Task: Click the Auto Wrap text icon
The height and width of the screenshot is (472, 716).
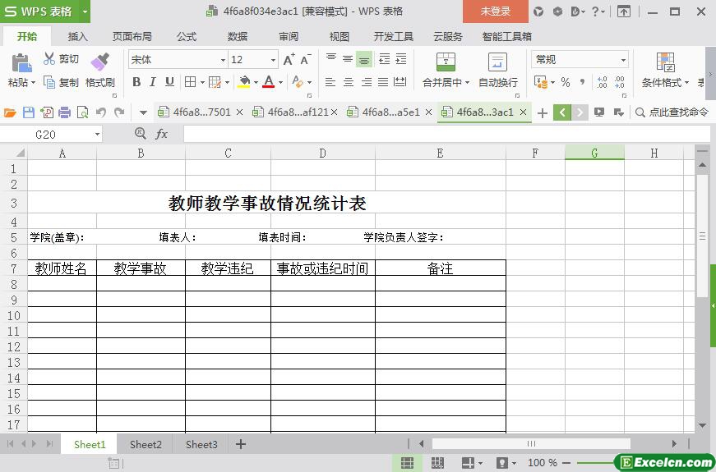Action: pyautogui.click(x=497, y=62)
